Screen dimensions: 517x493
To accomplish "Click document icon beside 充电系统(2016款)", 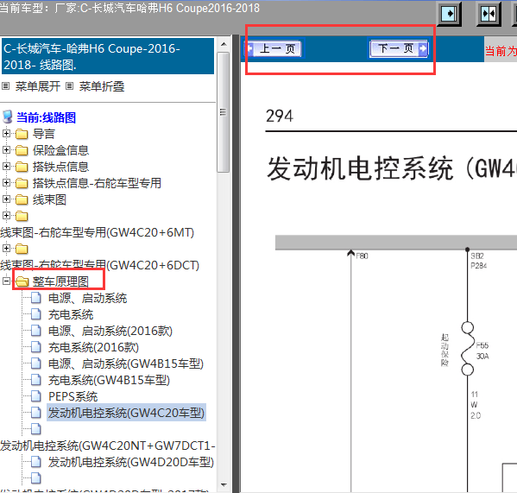I will pos(36,347).
